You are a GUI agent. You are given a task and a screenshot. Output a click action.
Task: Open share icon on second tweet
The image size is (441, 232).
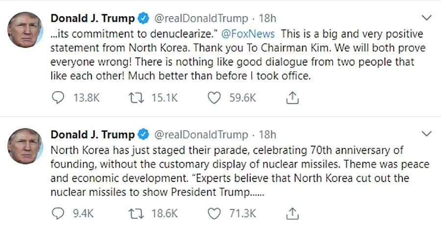[292, 213]
